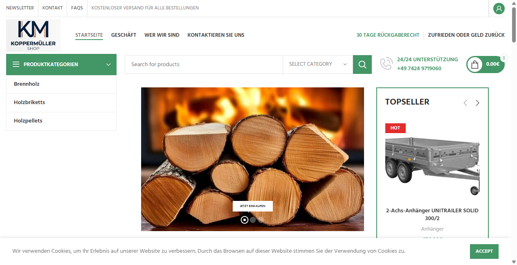Screen dimensions: 517x265
Task: Open the Anhänger category link
Action: (432, 229)
